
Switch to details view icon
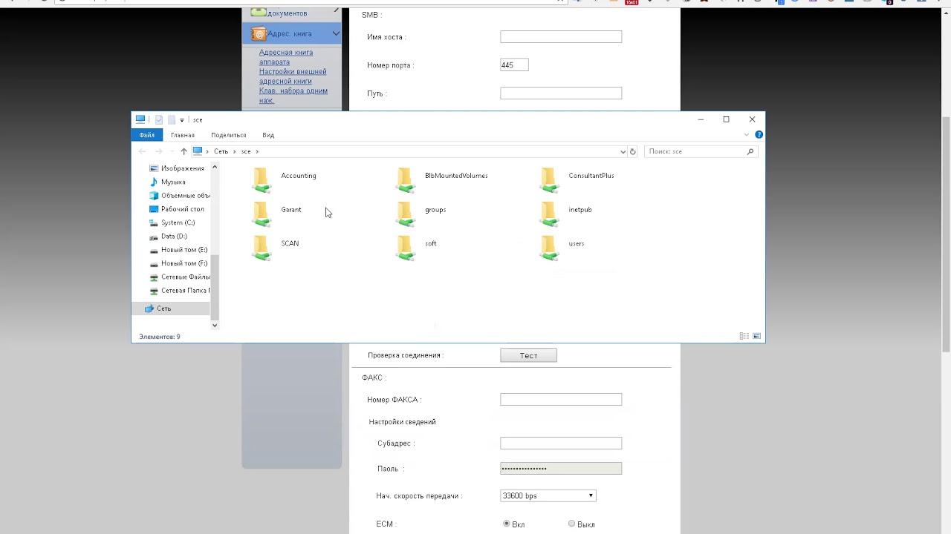[x=744, y=336]
